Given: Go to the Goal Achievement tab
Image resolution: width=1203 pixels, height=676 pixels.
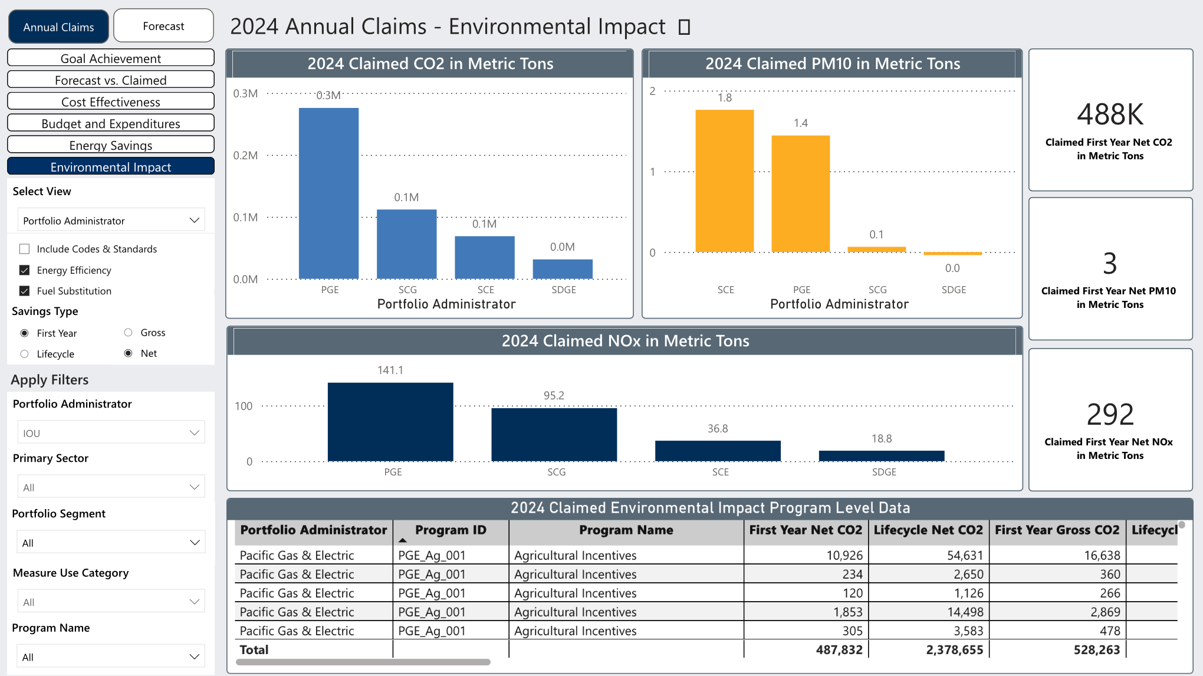Looking at the screenshot, I should coord(111,58).
